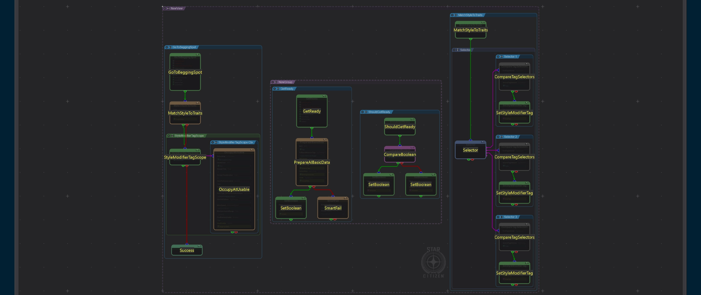The image size is (701, 295).
Task: Toggle the layout direction of the MatchStyleToTraits group
Action: pyautogui.click(x=456, y=15)
